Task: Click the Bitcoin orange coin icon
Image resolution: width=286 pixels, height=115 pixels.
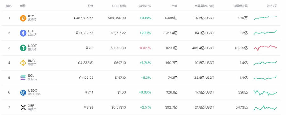Action: click(x=23, y=18)
